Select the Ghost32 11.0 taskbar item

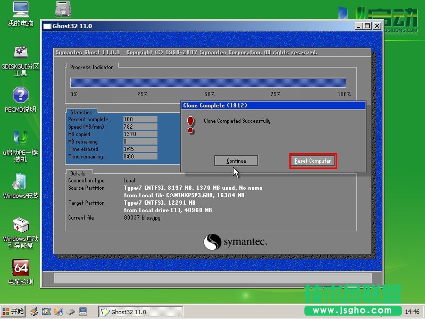point(141,312)
